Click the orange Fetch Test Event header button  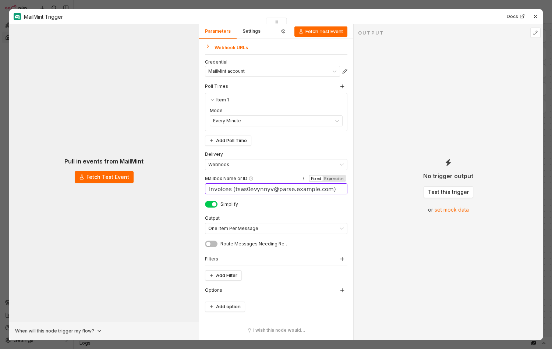point(321,32)
